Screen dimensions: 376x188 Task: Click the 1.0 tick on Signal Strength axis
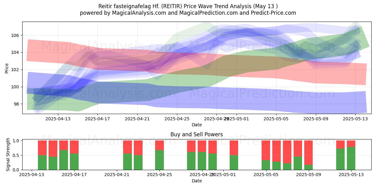point(16,141)
